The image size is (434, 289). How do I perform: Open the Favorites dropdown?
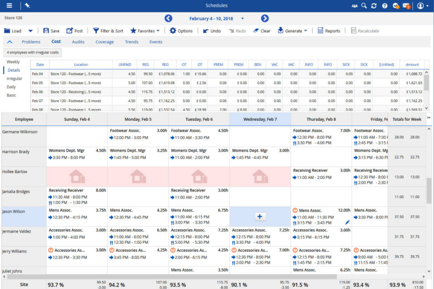point(145,31)
